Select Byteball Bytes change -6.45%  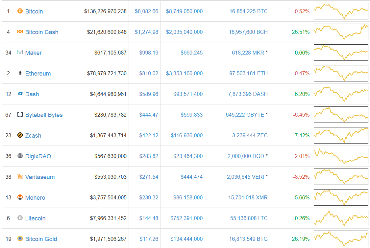(x=301, y=115)
